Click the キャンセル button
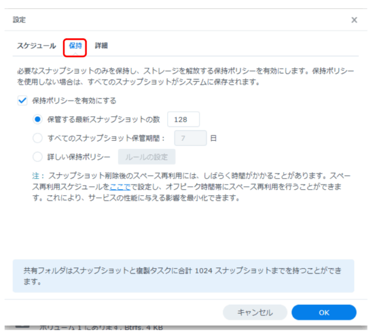 pos(255,312)
